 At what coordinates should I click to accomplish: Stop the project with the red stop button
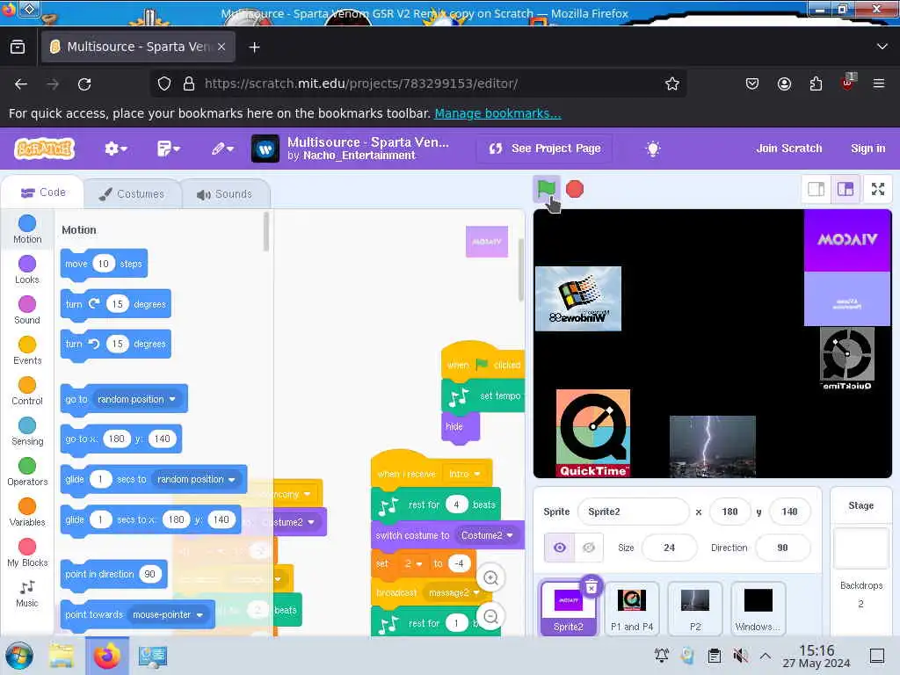(x=575, y=189)
